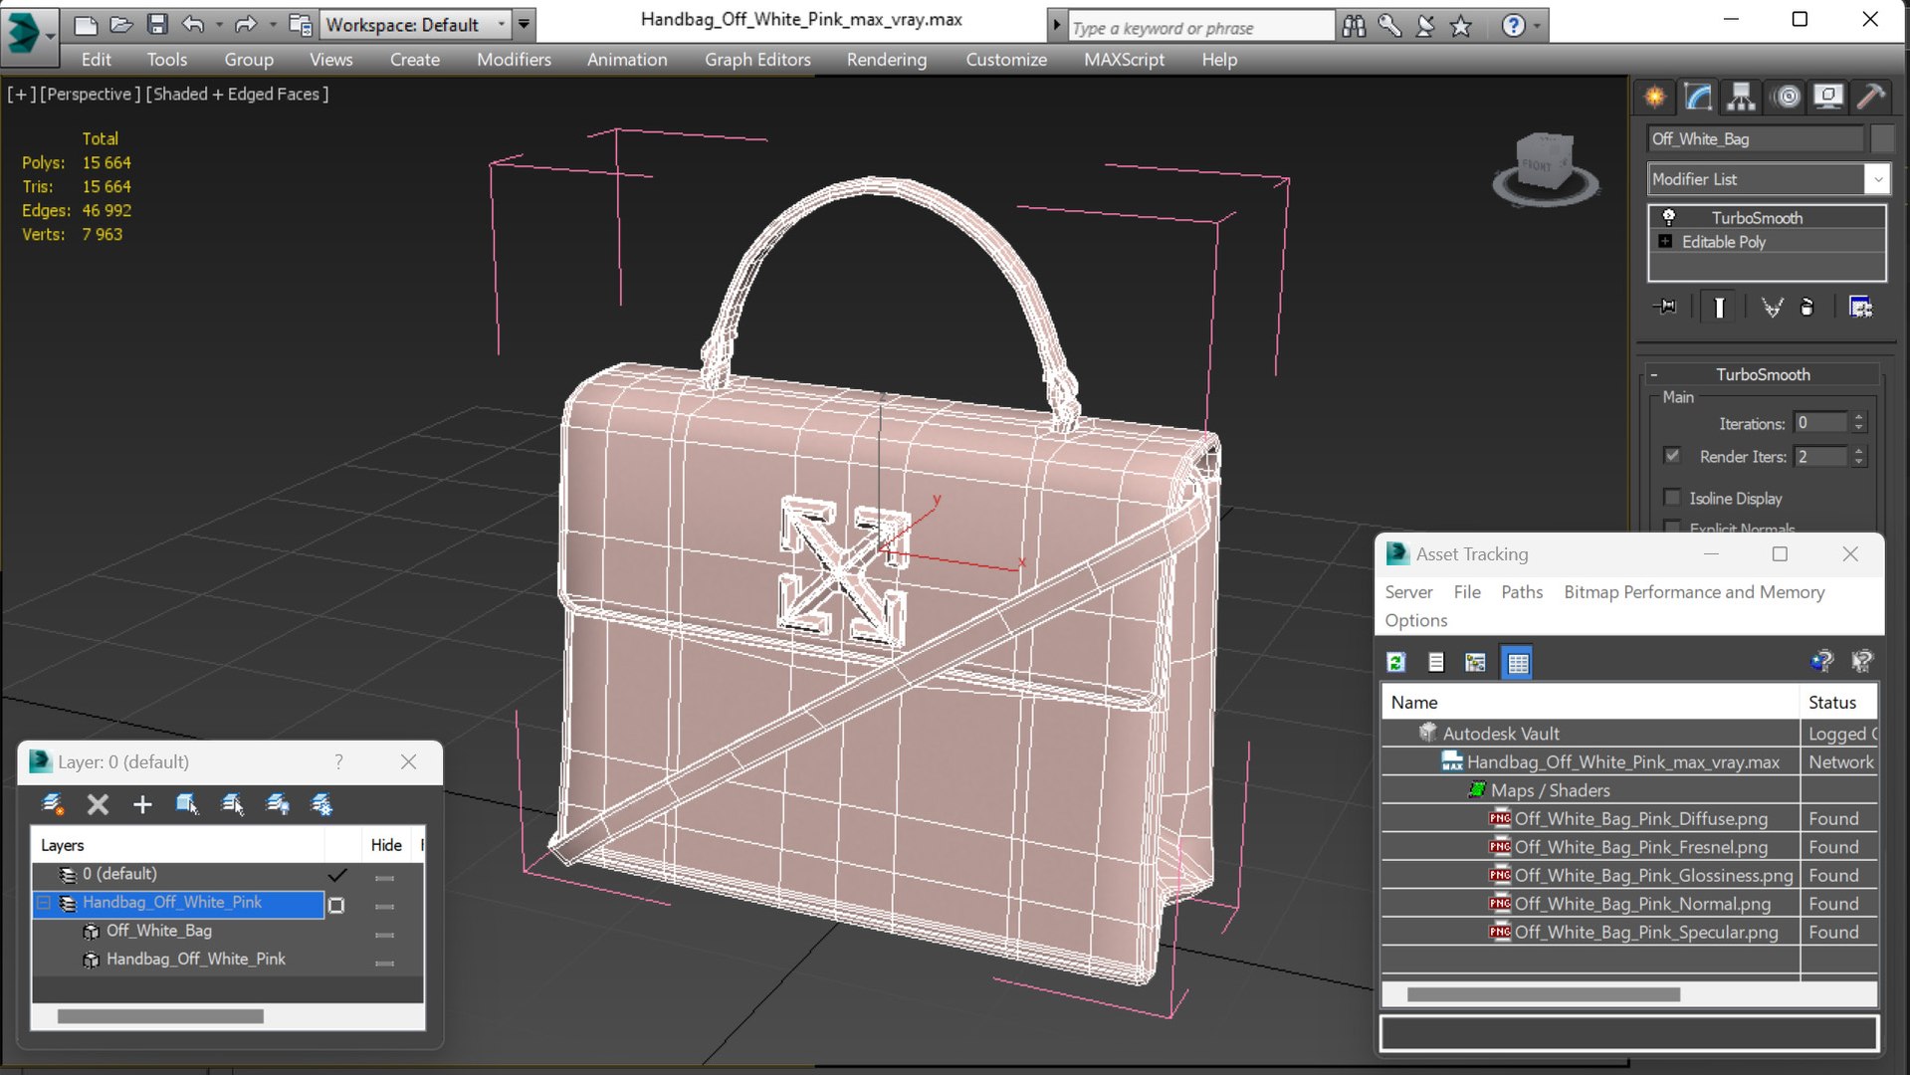Open the binoculars search icon
The image size is (1910, 1075).
pyautogui.click(x=1354, y=26)
